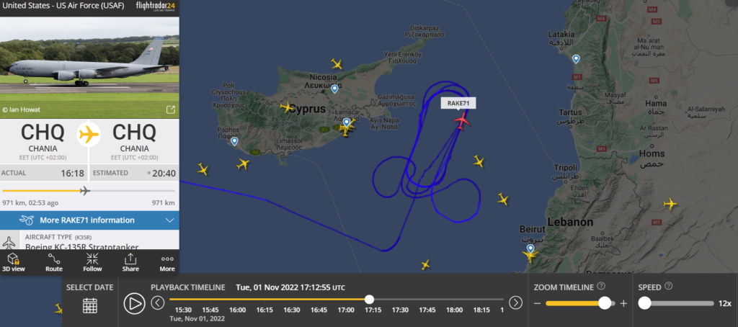Open the 3D view
This screenshot has height=327, width=738.
pos(14,262)
